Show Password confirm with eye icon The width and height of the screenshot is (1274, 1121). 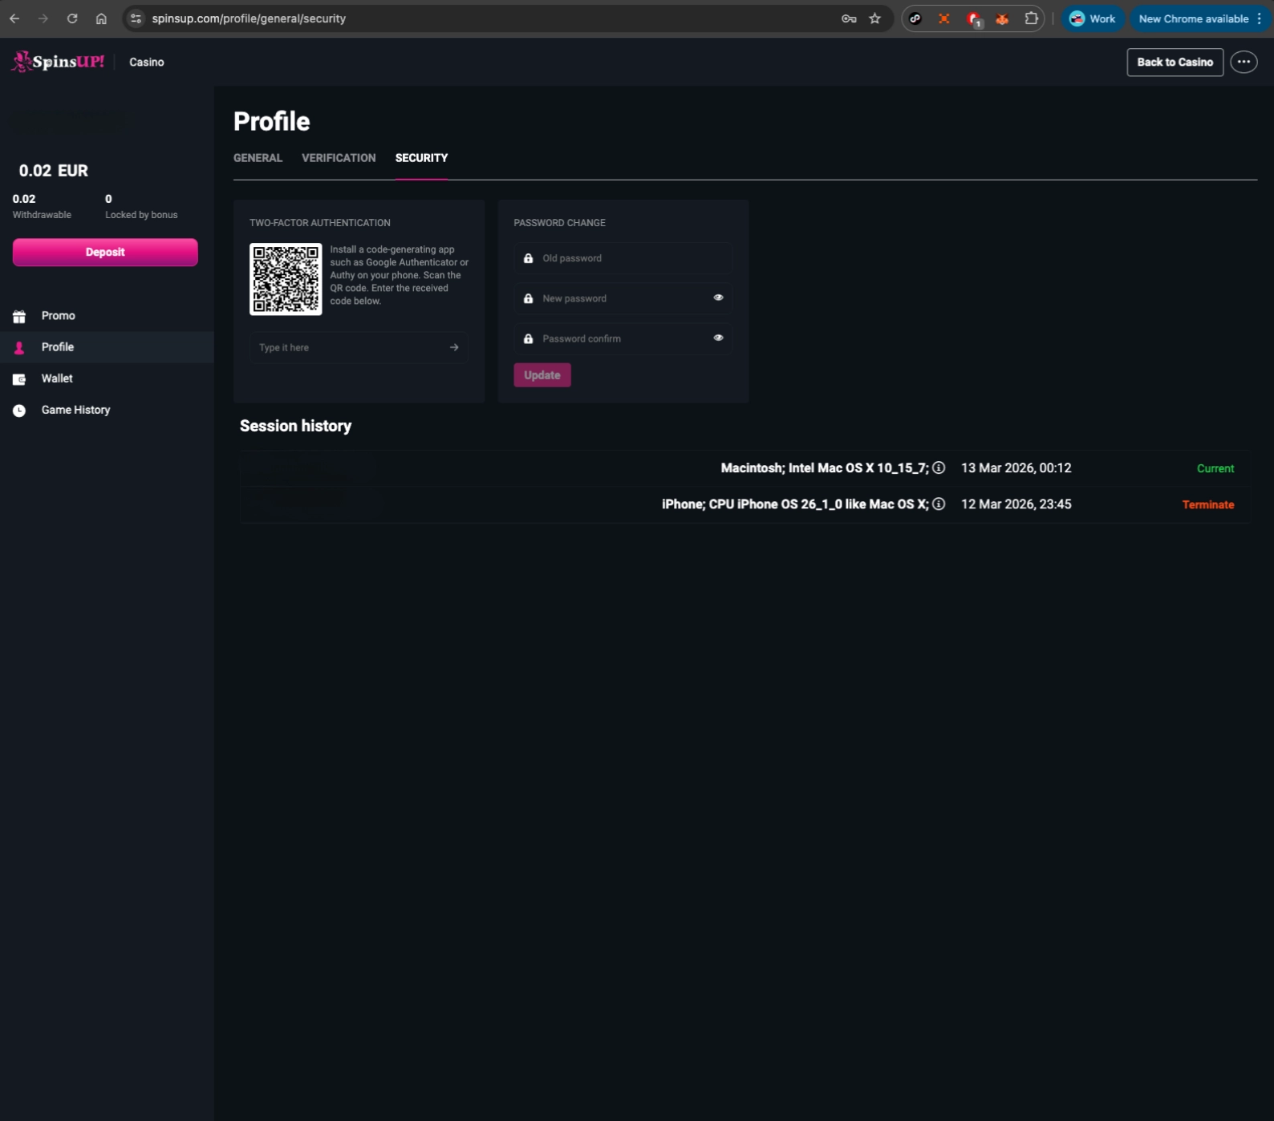pyautogui.click(x=718, y=338)
